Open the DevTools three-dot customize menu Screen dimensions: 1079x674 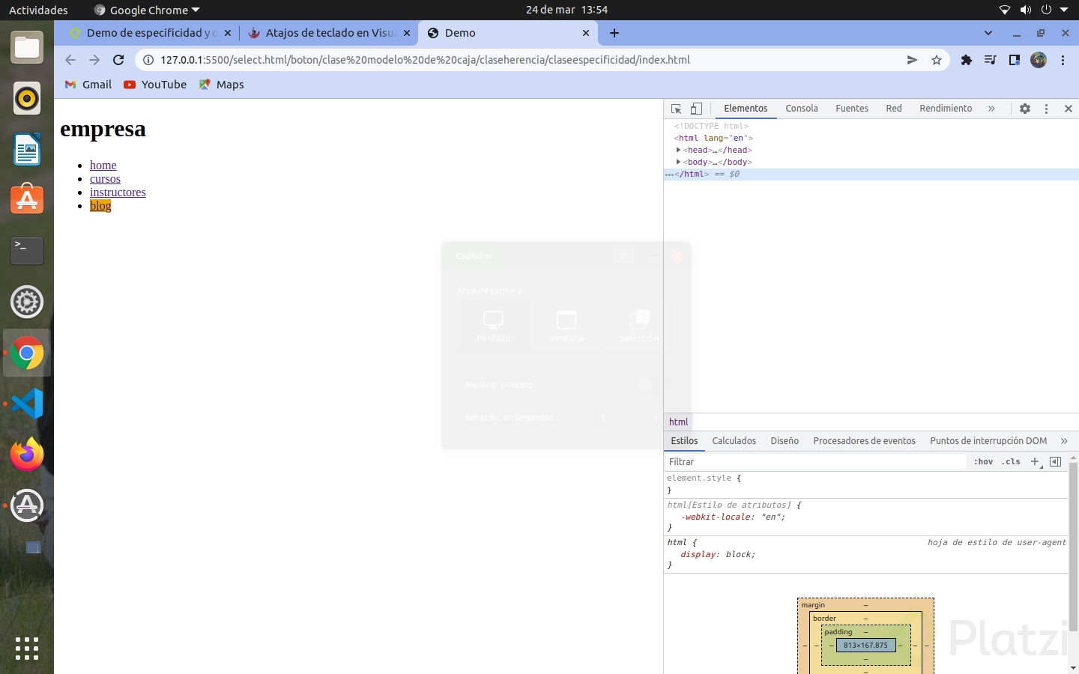coord(1047,109)
